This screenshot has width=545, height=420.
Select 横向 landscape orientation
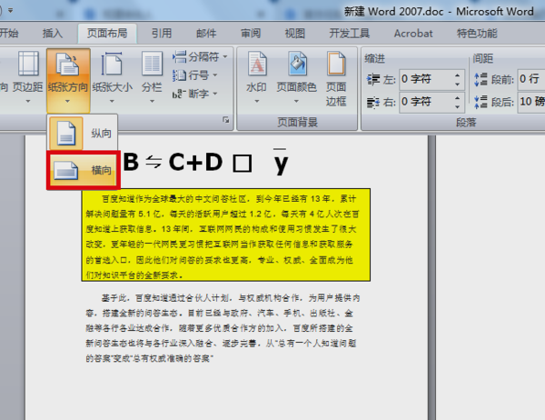coord(83,170)
